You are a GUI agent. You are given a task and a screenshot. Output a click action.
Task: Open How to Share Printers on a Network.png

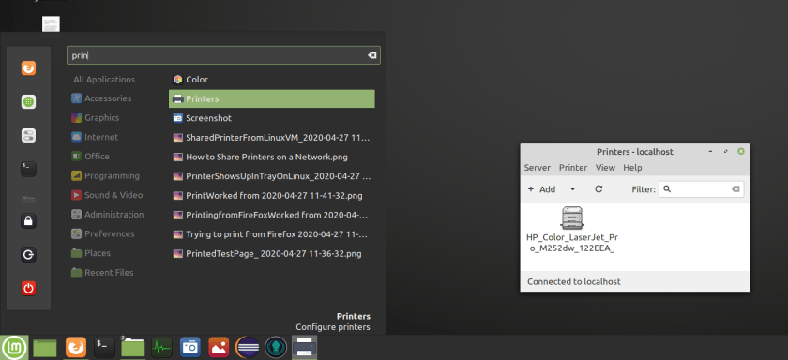pos(272,157)
